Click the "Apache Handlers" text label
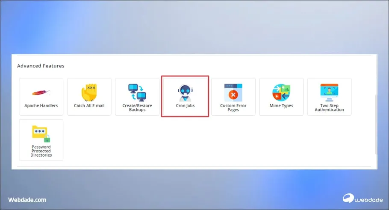 (x=41, y=105)
